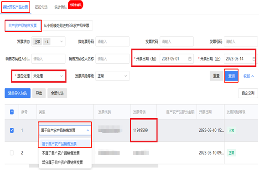Open the 发票状态 dropdown
Viewport: 259px width, 170px height.
pos(48,41)
